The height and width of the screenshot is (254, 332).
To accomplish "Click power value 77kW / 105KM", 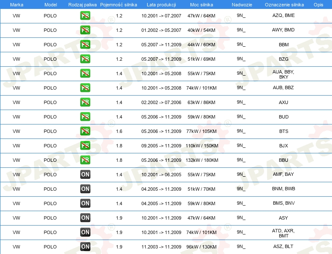I will 201,131.
